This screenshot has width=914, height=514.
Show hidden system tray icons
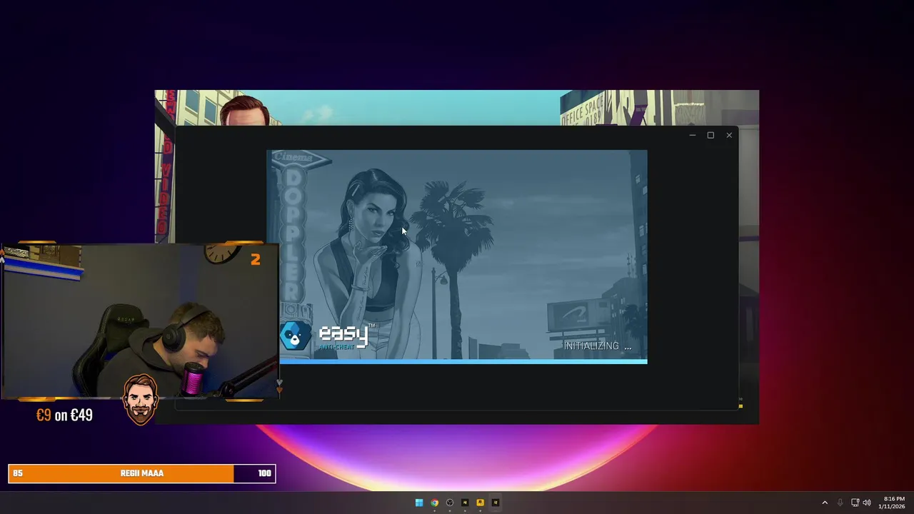(x=825, y=503)
